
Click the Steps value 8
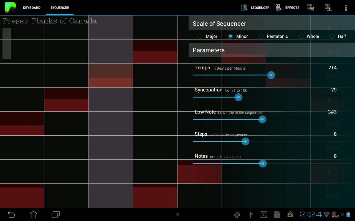pyautogui.click(x=335, y=134)
